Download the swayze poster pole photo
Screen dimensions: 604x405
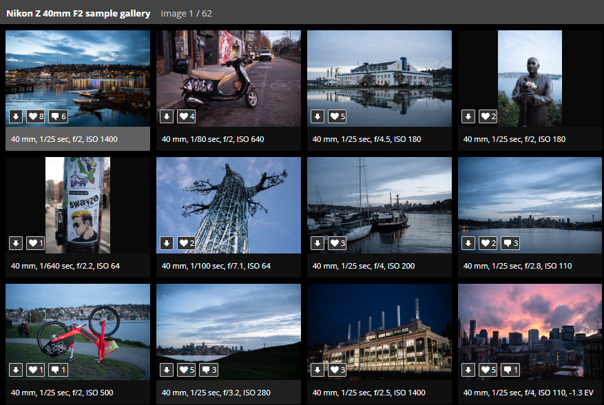click(16, 242)
